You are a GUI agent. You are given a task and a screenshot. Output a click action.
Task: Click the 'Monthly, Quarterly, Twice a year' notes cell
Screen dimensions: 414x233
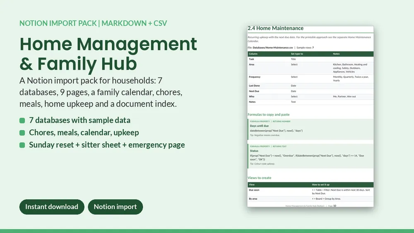[351, 78]
